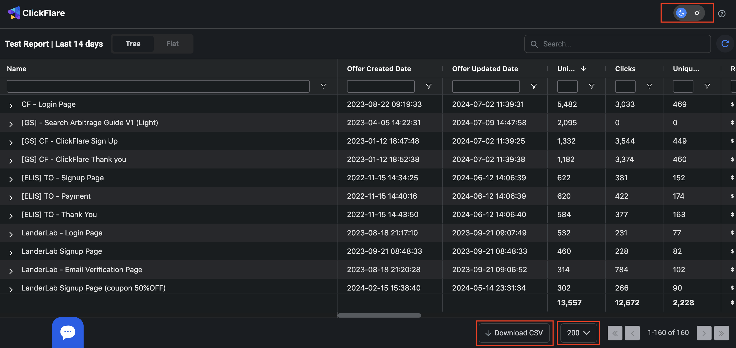Viewport: 736px width, 348px height.
Task: Open the live chat bubble
Action: [x=68, y=332]
